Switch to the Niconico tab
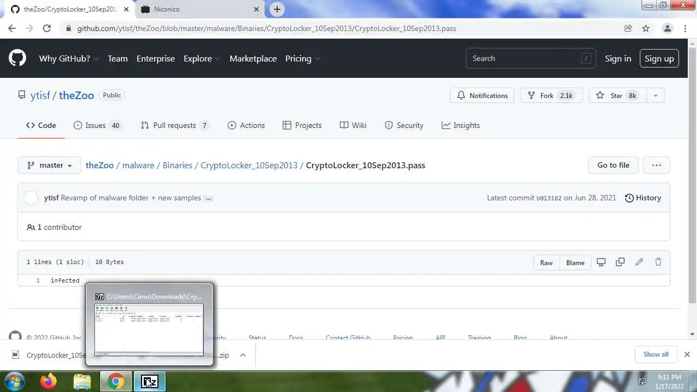This screenshot has width=697, height=392. click(x=200, y=9)
